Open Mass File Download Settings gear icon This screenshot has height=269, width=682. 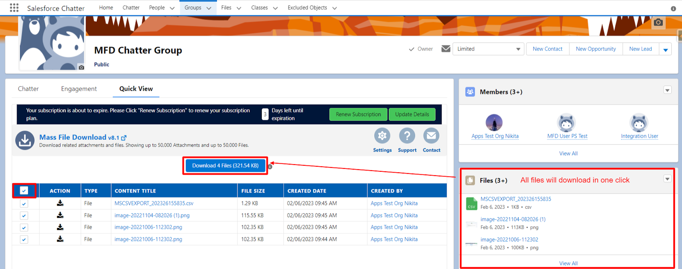[382, 136]
